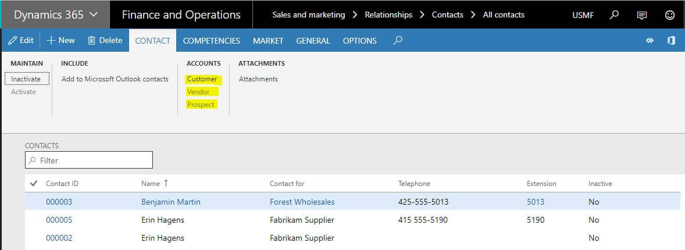The height and width of the screenshot is (250, 685).
Task: Click Sales and marketing breadcrumb
Action: [308, 15]
